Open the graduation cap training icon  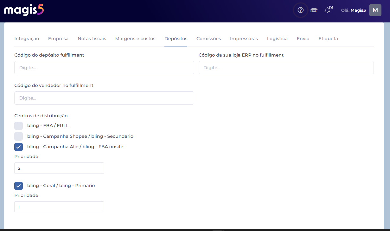[314, 10]
